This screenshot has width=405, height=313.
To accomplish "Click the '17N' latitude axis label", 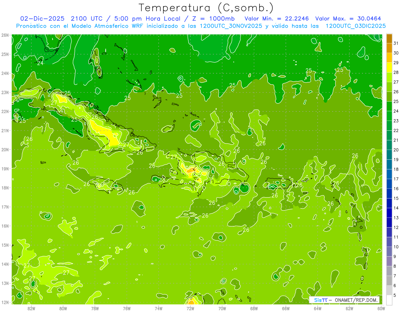I will [5, 207].
